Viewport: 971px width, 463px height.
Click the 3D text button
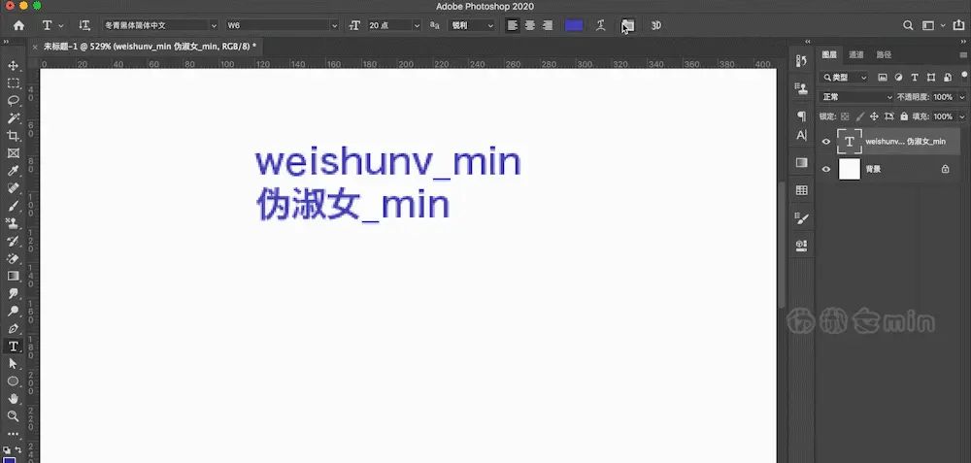[655, 25]
